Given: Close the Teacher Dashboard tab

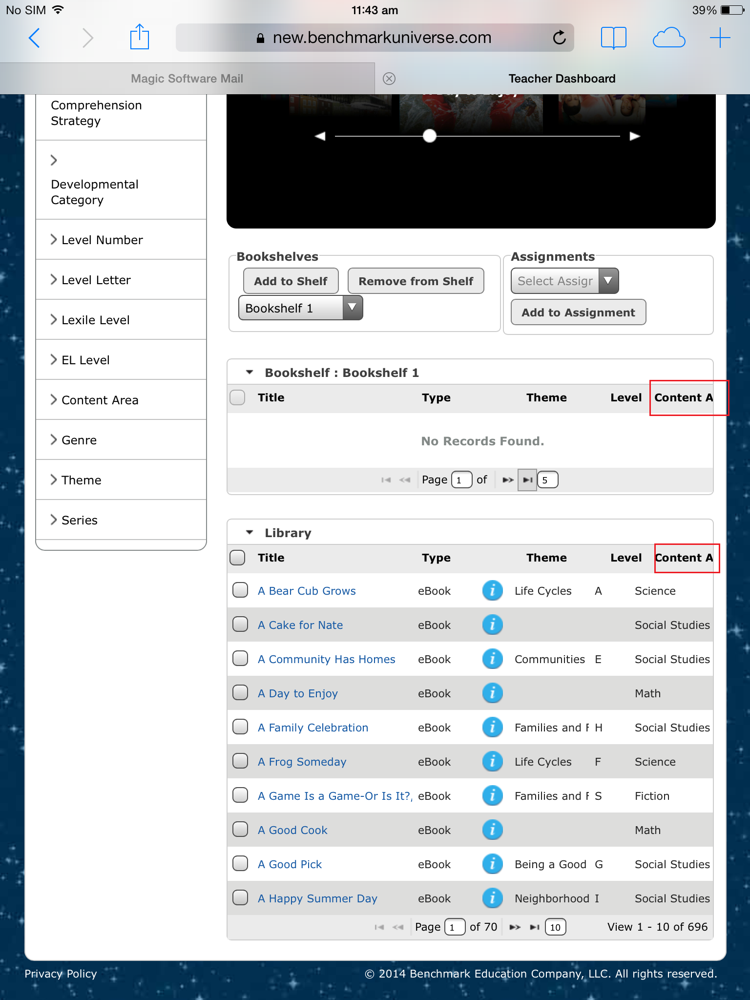Looking at the screenshot, I should click(x=389, y=79).
